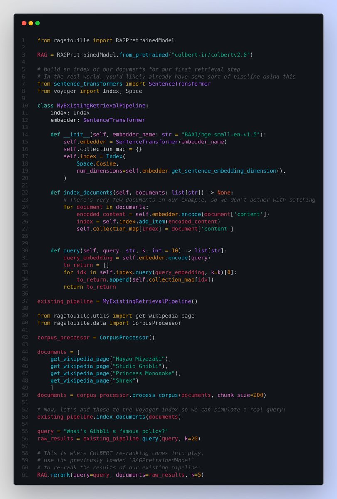Click the green maximize dot in the header
Image resolution: width=337 pixels, height=499 pixels.
37,23
